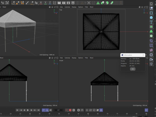Go to end of timeline
Viewport: 156px width, 117px height.
[x=39, y=110]
